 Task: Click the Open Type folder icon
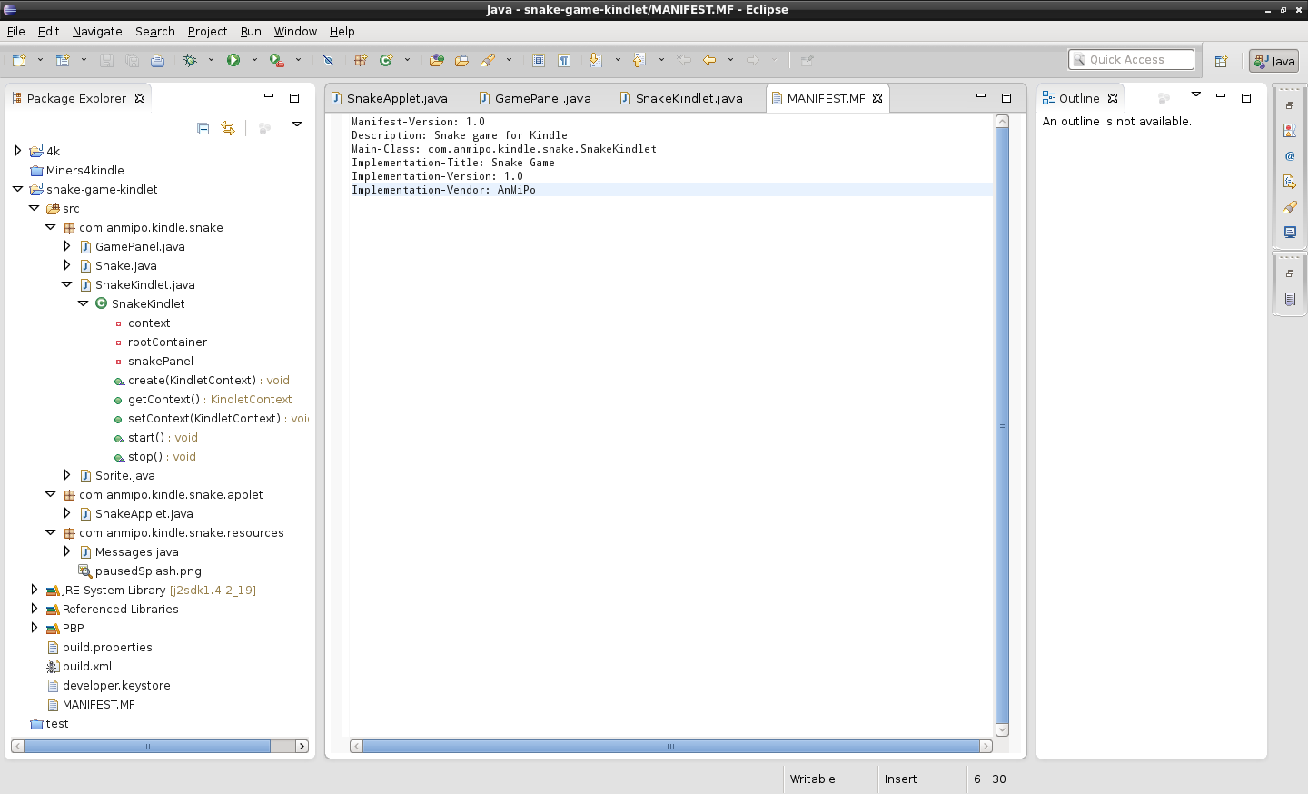click(x=436, y=60)
